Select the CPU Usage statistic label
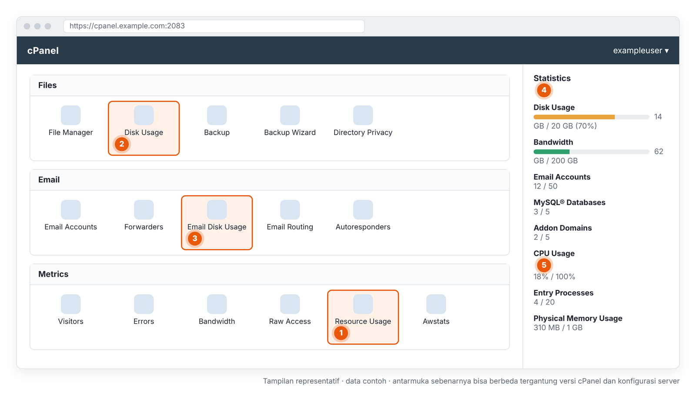The width and height of the screenshot is (696, 402). coord(554,253)
